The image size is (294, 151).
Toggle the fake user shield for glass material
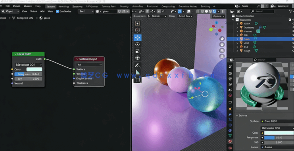click(119, 11)
